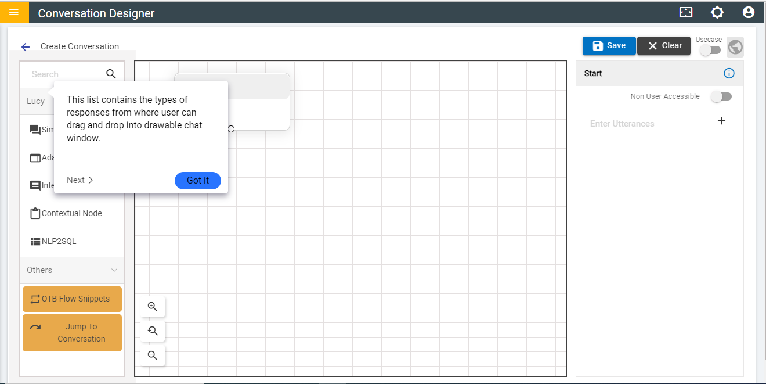Click the Contextual Node label
Image resolution: width=766 pixels, height=384 pixels.
(x=72, y=213)
